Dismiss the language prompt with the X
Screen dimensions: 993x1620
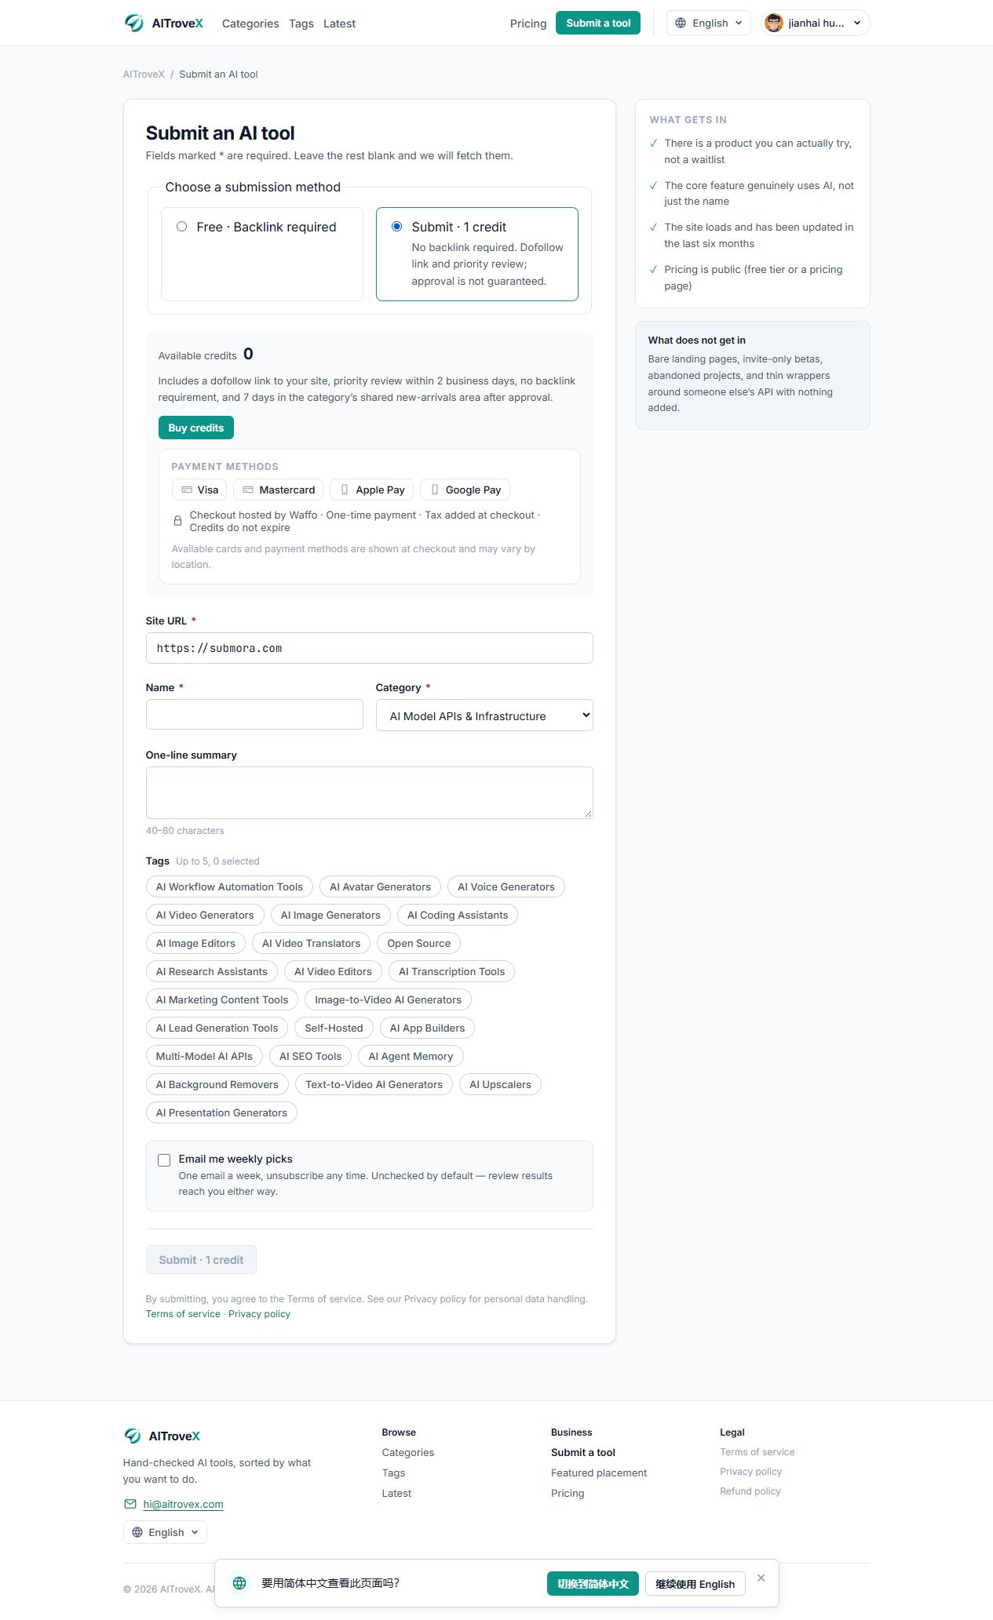coord(761,1578)
